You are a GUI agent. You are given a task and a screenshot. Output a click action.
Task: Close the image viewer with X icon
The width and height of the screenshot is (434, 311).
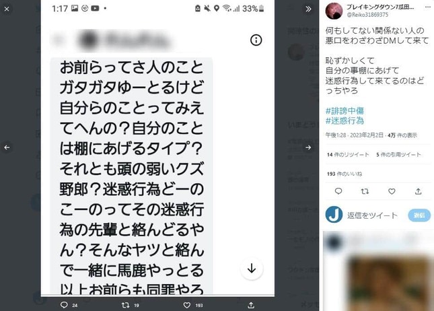[7, 9]
